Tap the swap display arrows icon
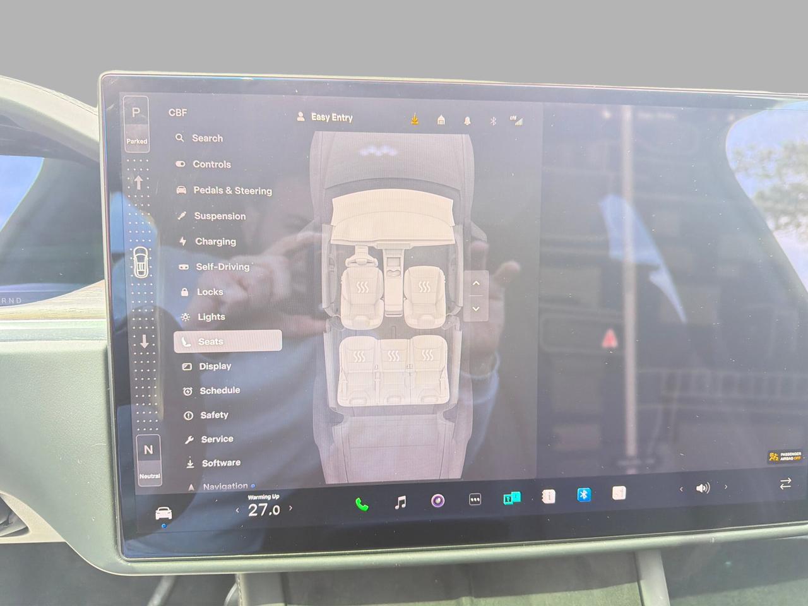 [785, 484]
